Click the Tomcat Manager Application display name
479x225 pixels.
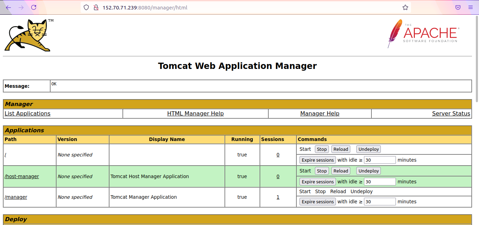click(144, 197)
